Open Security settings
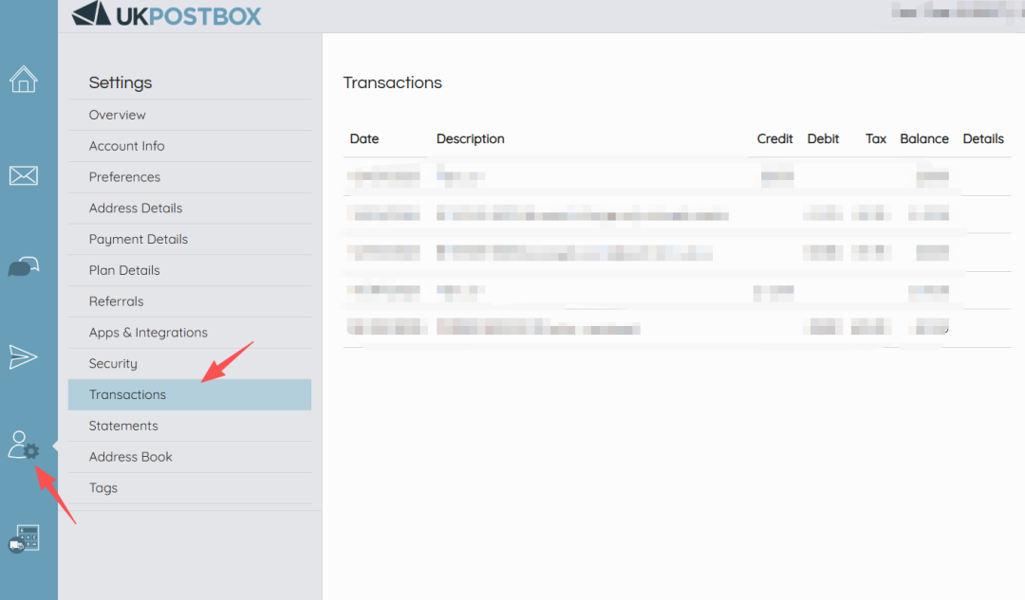1025x600 pixels. (113, 364)
